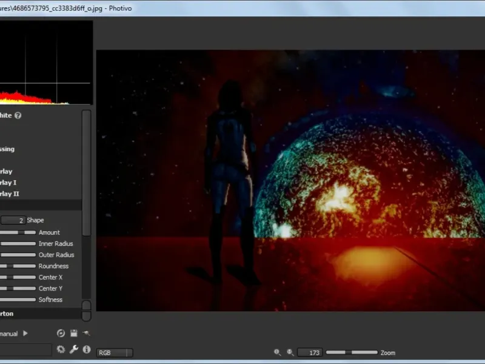Screen dimensions: 485x364
Task: Click the Roundness slider
Action: click(18, 266)
